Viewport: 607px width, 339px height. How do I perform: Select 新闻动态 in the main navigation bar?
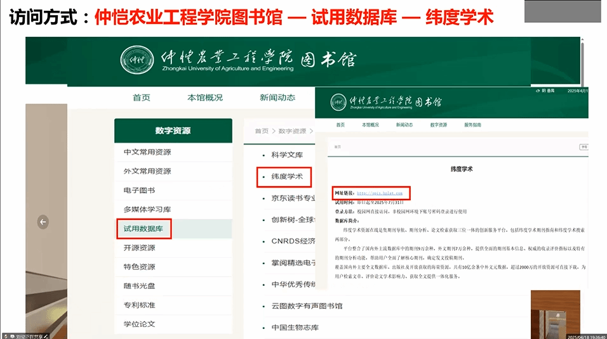pyautogui.click(x=277, y=98)
